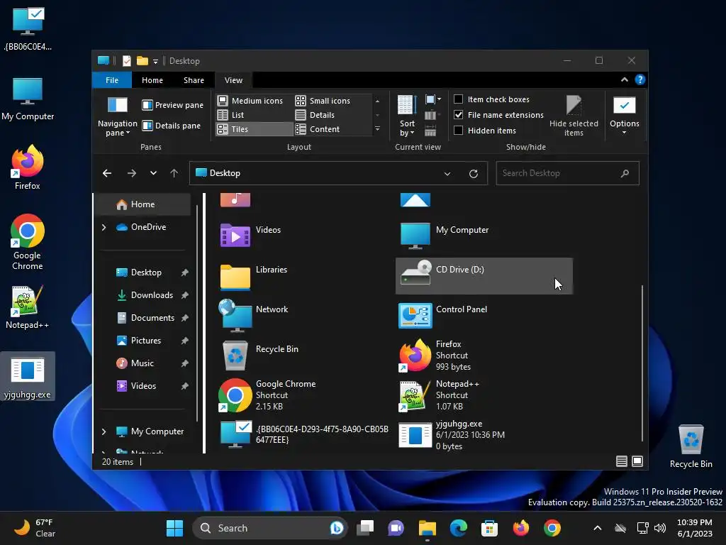Open Microsoft Edge from taskbar

(x=459, y=528)
